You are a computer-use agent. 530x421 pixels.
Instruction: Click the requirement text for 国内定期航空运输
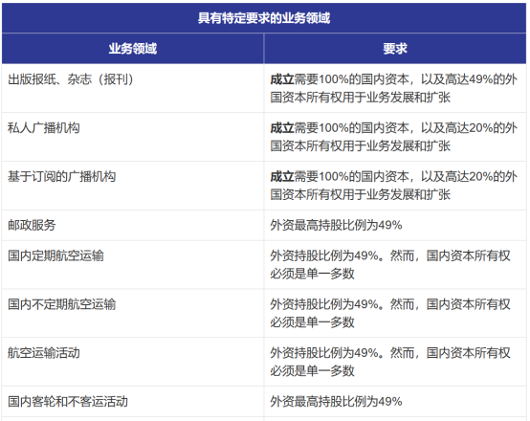[390, 265]
